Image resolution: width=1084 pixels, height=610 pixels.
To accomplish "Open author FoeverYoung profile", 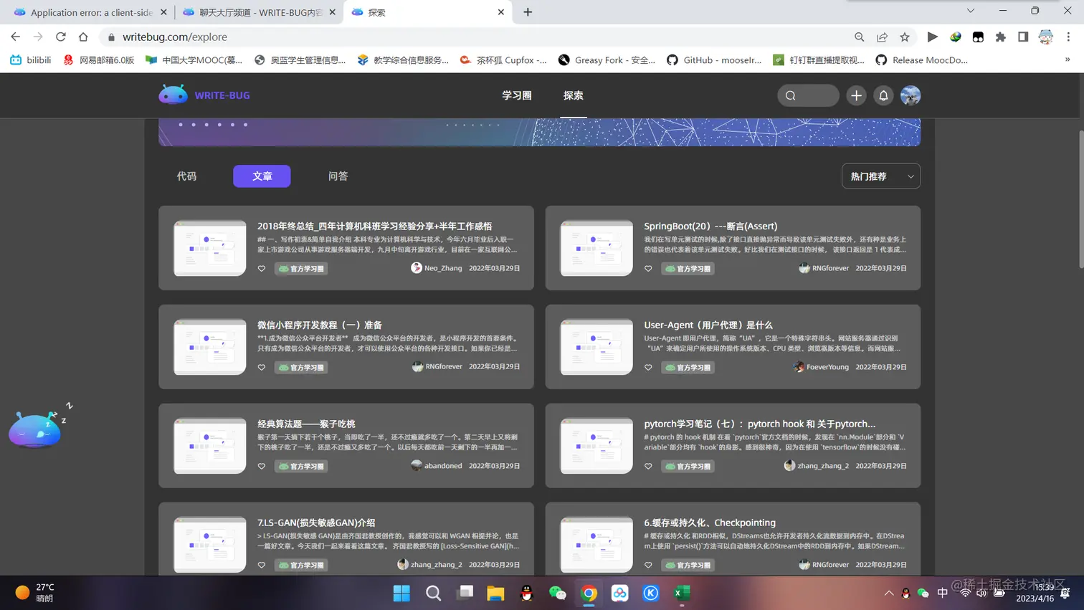I will 822,367.
